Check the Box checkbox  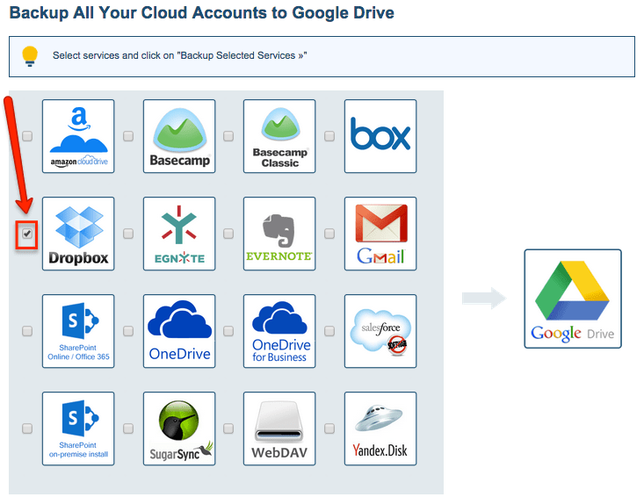click(329, 136)
